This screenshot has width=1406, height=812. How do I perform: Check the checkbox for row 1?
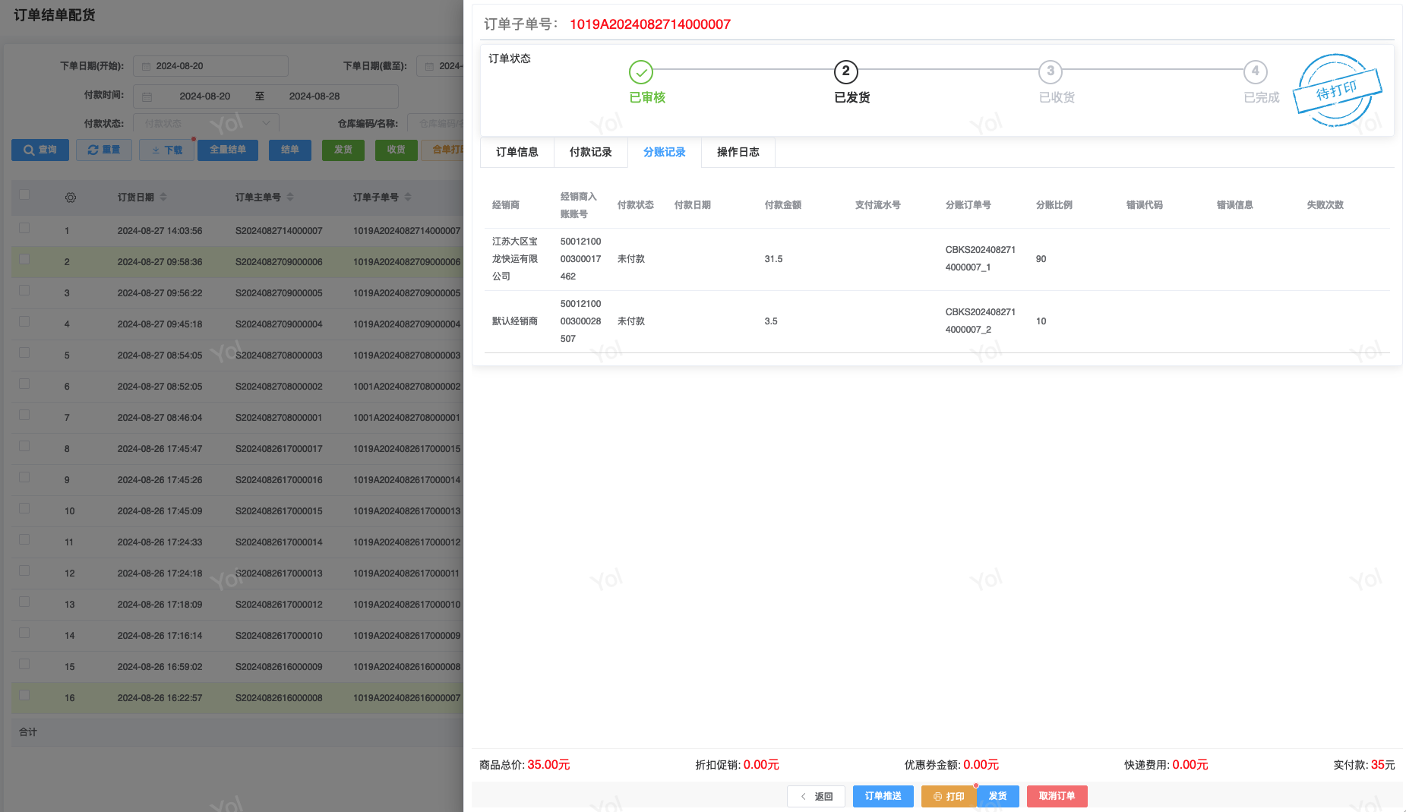(x=24, y=228)
